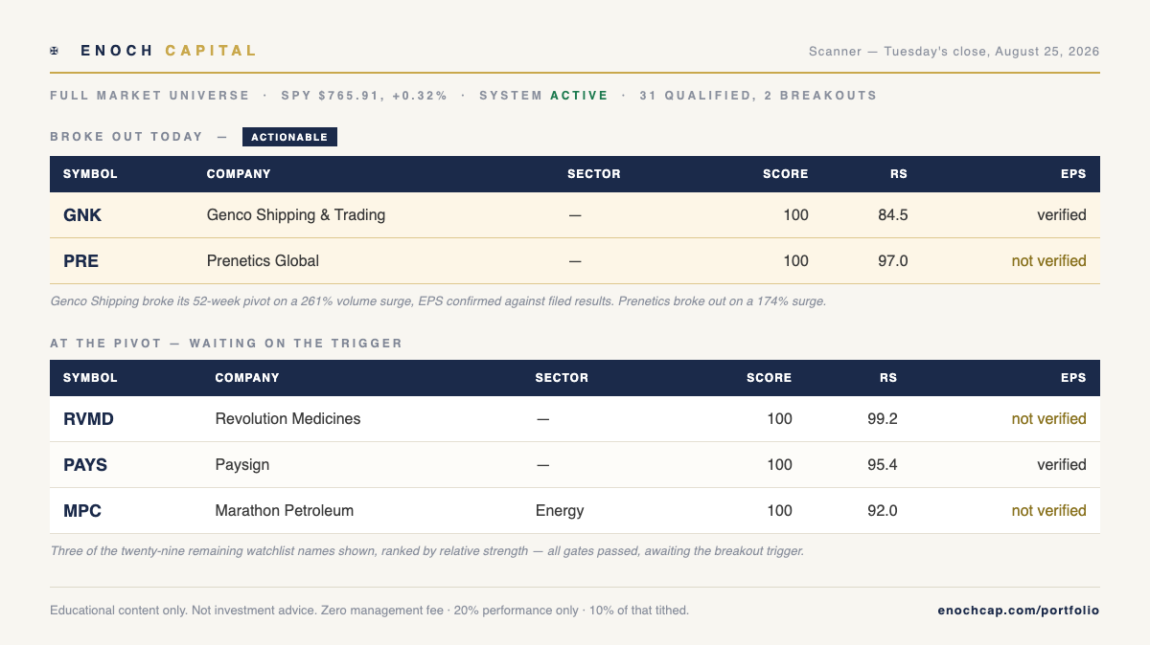This screenshot has width=1150, height=645.
Task: Click RS value 99.2
Action: (883, 419)
